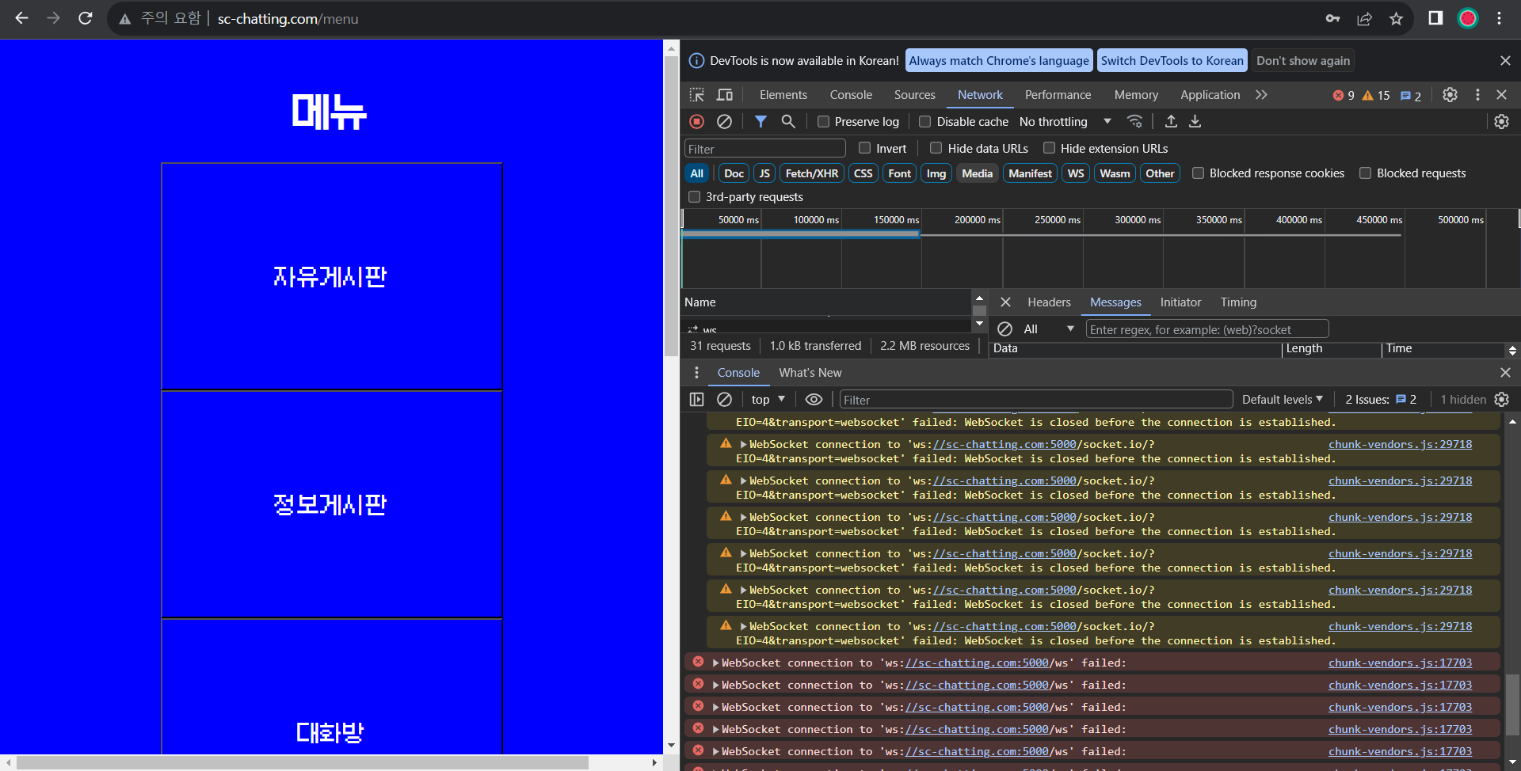Filter requests by Fetch/XHR type
Image resolution: width=1521 pixels, height=771 pixels.
(811, 173)
